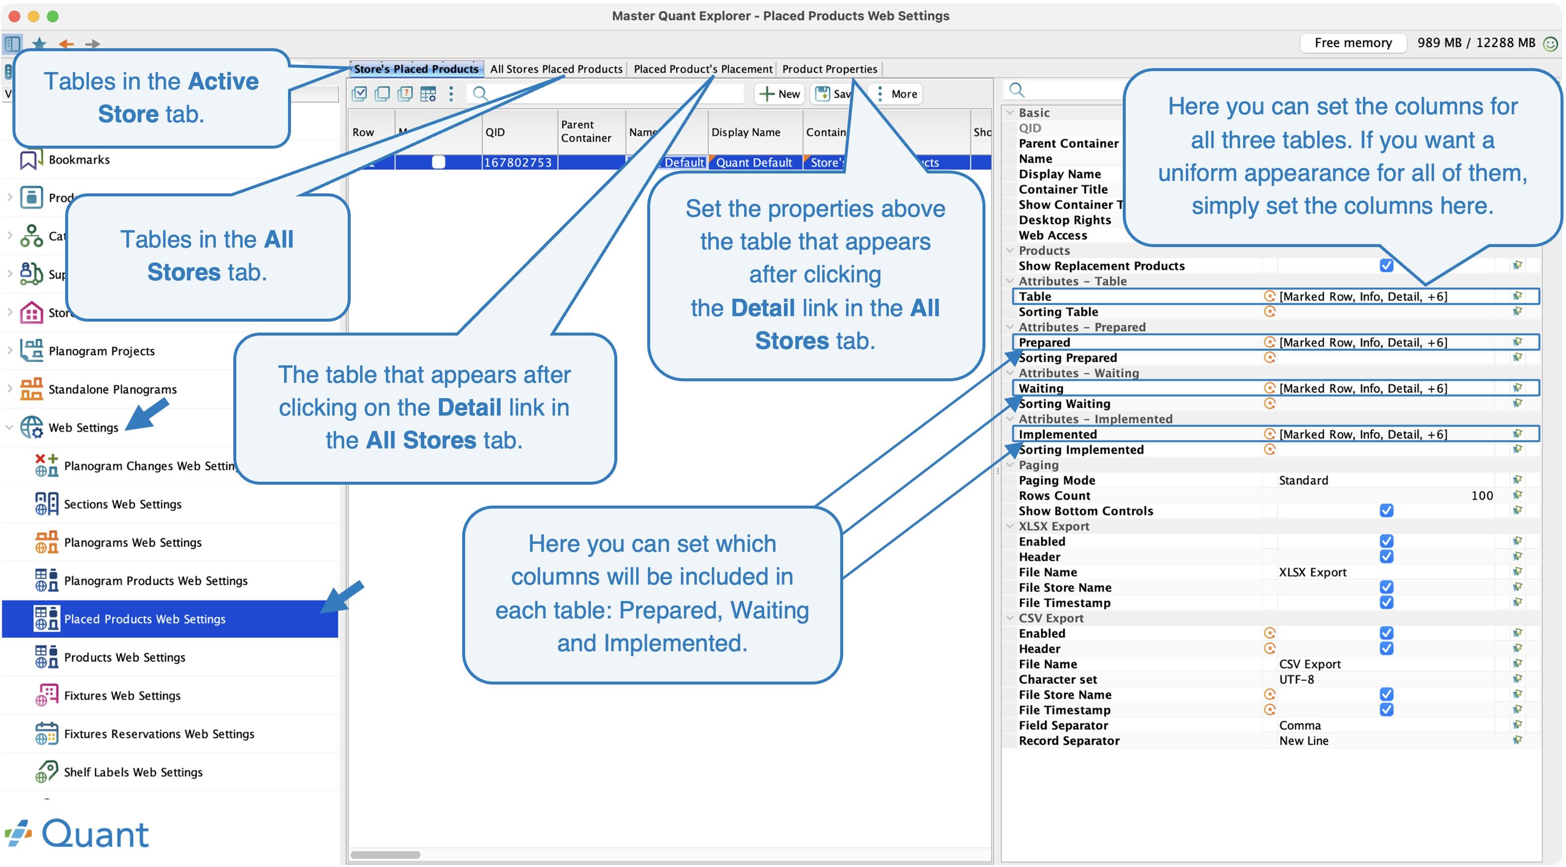The height and width of the screenshot is (867, 1566).
Task: Click the select-all checkmark icon above table
Action: pos(360,93)
